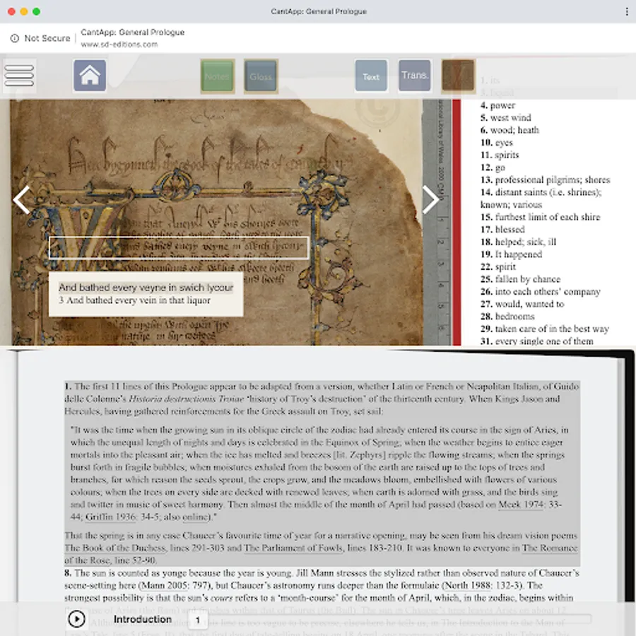Click translation '3 And bathed every vein in that liquor'

[134, 300]
